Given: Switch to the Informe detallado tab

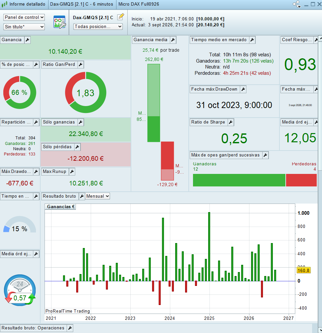Looking at the screenshot, I should (24, 4).
